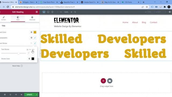Image resolution: width=172 pixels, height=97 pixels.
Task: Close the Step 4 of 4 tab
Action: (118, 2)
